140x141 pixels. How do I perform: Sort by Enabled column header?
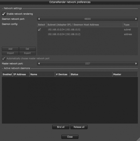point(7,74)
